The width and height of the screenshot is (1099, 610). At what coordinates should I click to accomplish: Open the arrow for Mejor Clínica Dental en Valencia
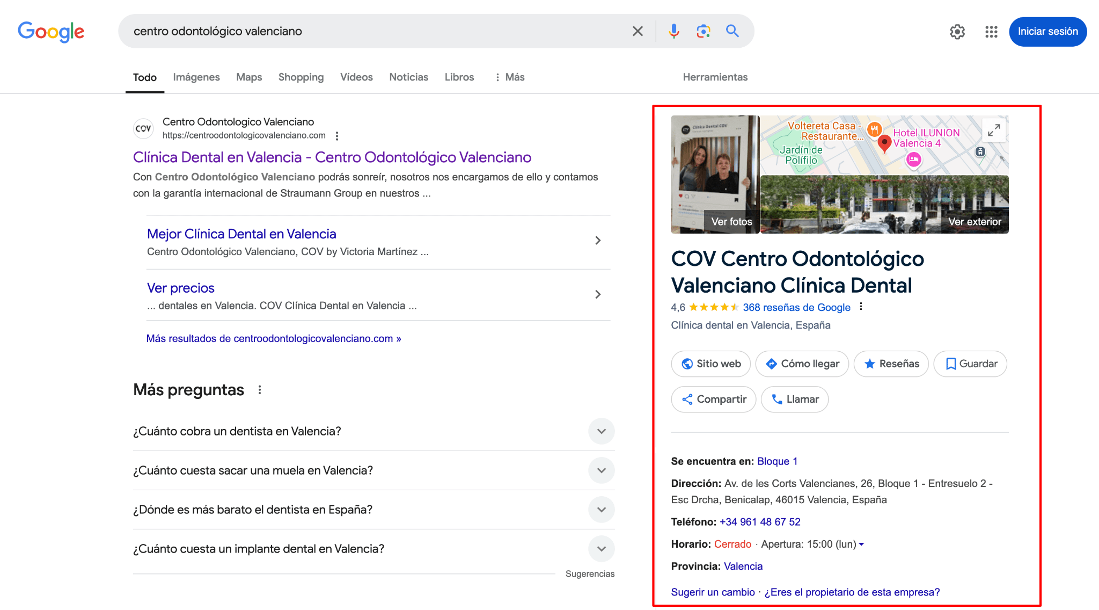598,241
